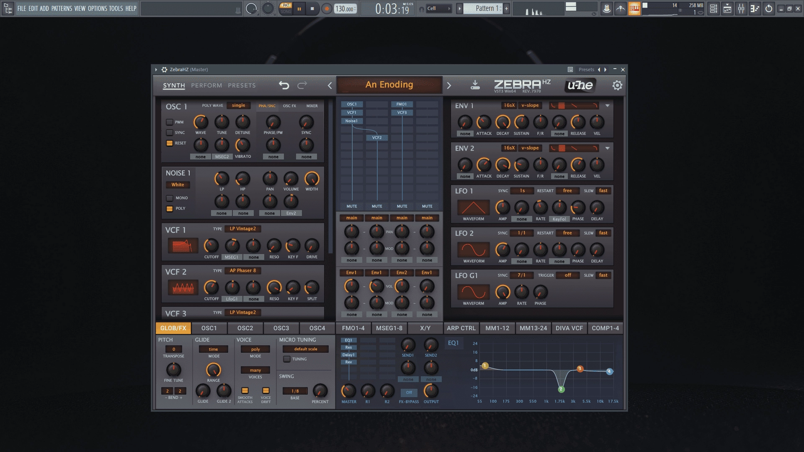Arm the record button in transport
The height and width of the screenshot is (452, 804).
(327, 8)
